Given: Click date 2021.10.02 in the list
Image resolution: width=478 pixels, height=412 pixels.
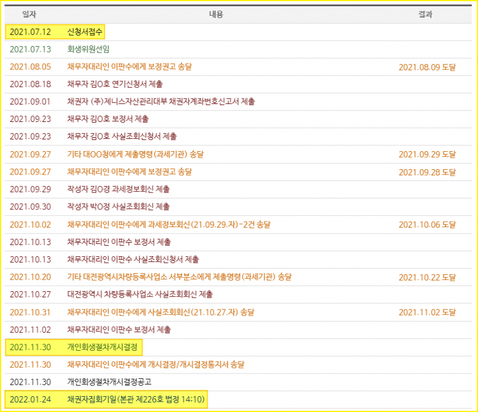Looking at the screenshot, I should pyautogui.click(x=30, y=225).
